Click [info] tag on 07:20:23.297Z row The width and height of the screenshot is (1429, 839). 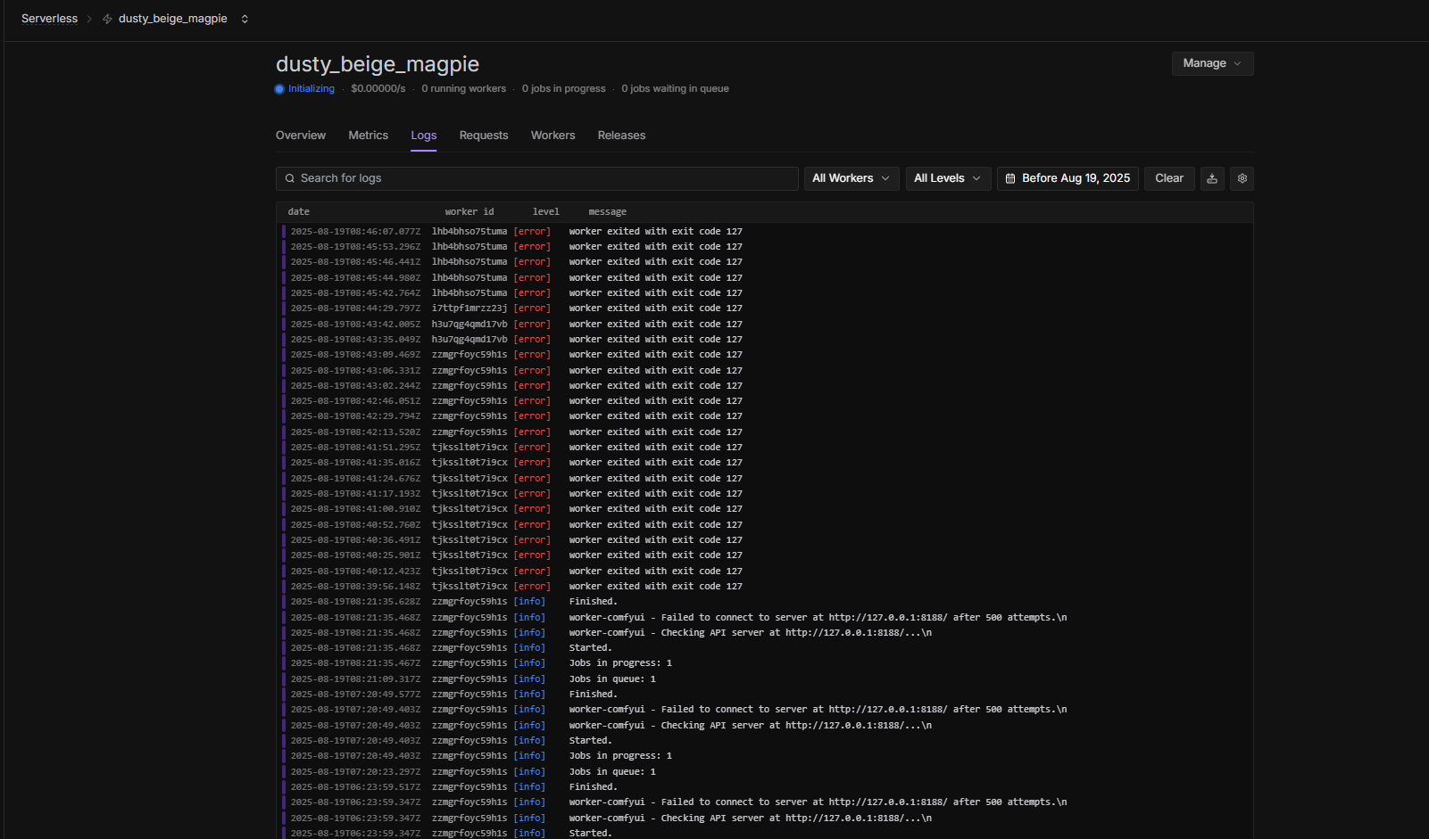[x=529, y=772]
